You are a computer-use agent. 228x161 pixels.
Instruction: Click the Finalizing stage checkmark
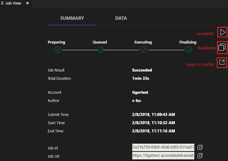[189, 50]
